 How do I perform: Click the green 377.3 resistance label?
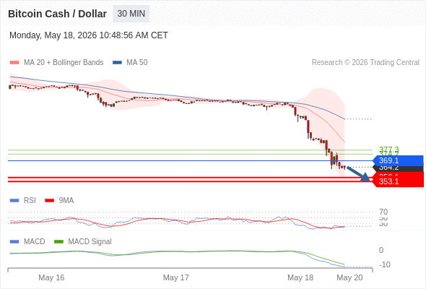pos(388,149)
